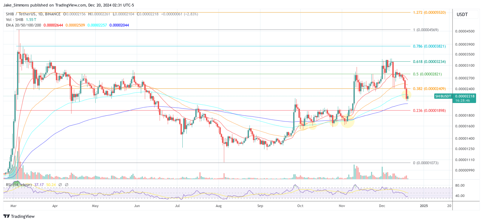Select the SHIB/TetherUS symbol legend
Image resolution: width=483 pixels, height=222 pixels.
(x=20, y=14)
